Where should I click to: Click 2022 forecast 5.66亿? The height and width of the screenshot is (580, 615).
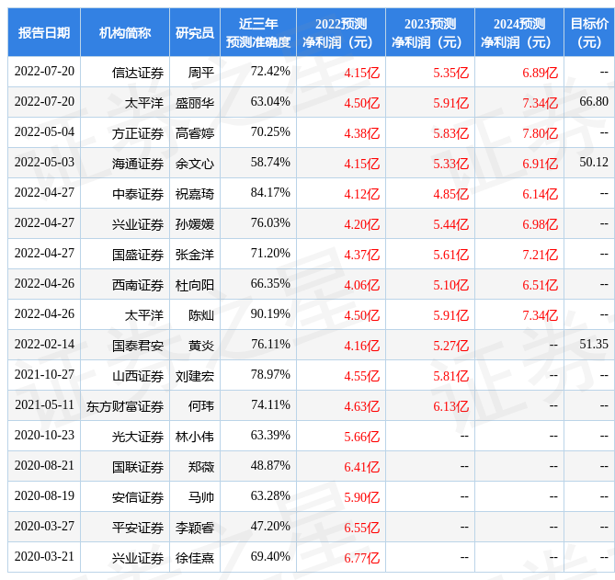[361, 437]
